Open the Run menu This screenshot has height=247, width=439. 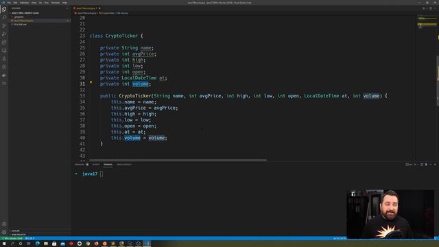point(47,3)
